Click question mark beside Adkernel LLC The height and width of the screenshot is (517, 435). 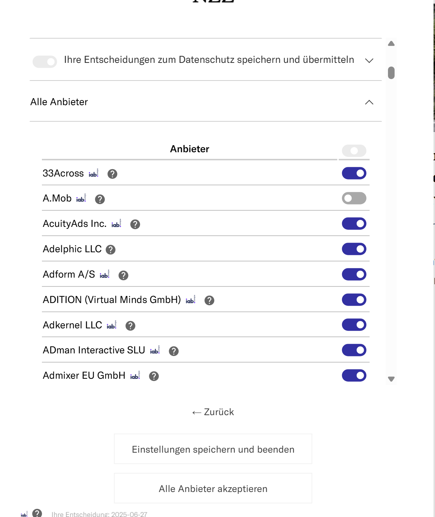[x=130, y=326]
